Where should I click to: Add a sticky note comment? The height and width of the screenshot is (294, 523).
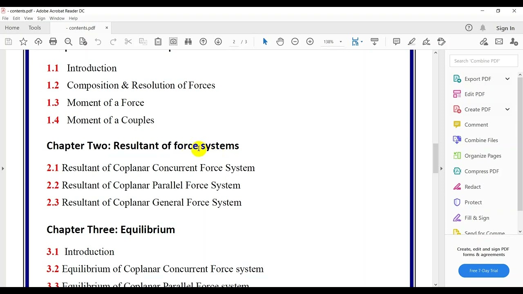[x=396, y=42]
